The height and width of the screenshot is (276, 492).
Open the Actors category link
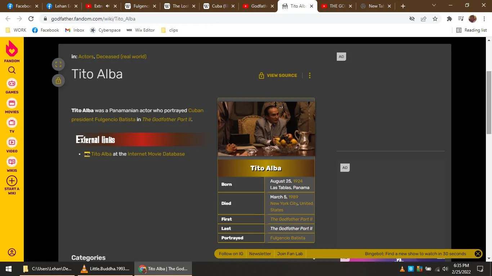tap(86, 56)
